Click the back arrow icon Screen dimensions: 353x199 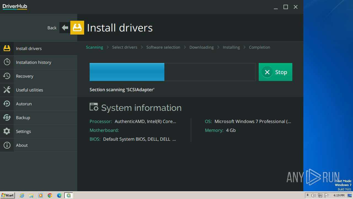tap(65, 28)
